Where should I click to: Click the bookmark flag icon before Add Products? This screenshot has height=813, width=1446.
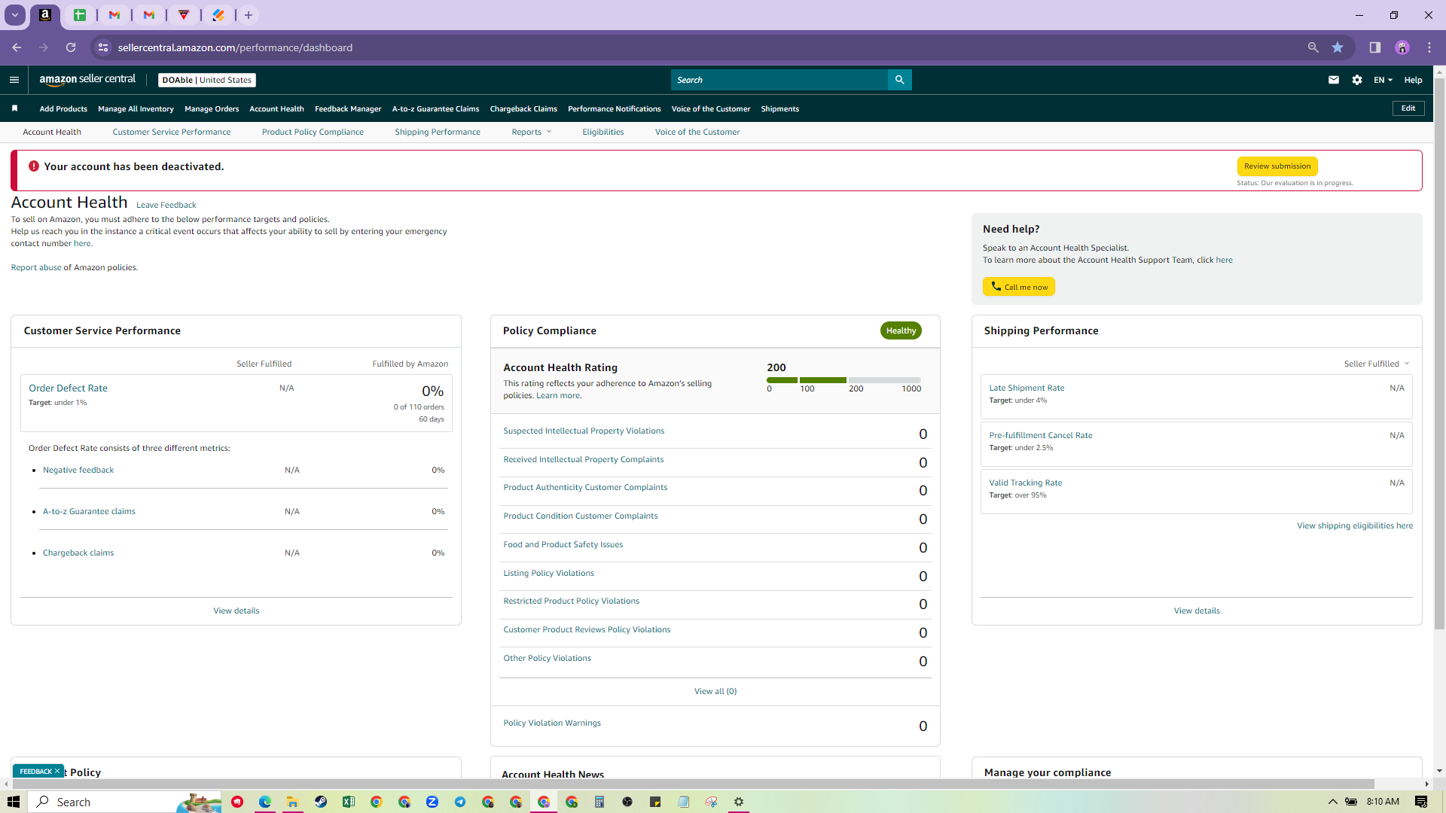click(14, 108)
